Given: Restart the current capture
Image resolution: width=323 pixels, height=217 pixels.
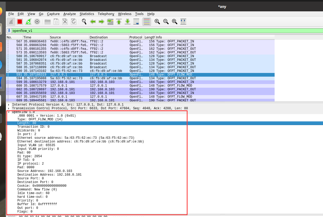Looking at the screenshot, I should coord(28,22).
